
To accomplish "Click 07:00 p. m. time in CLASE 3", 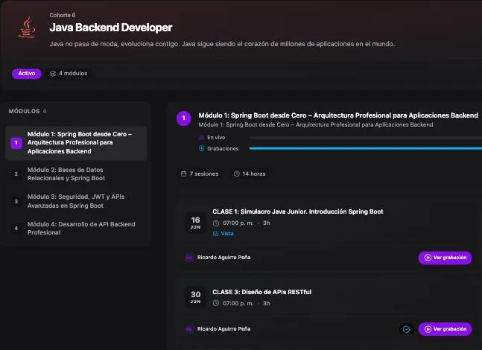I will [x=238, y=303].
